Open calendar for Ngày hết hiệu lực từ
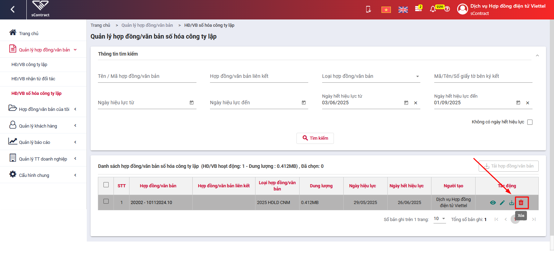This screenshot has width=554, height=253. tap(406, 103)
